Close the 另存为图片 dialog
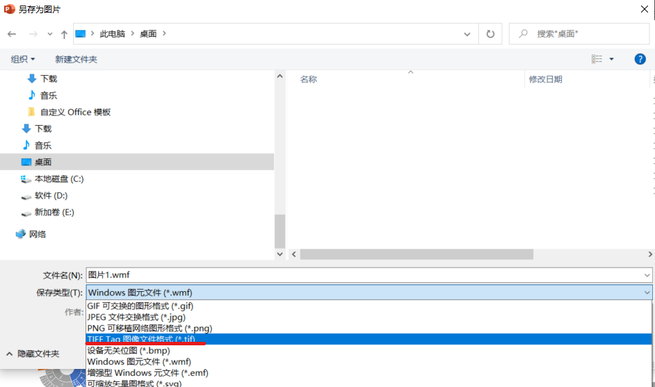 [645, 9]
